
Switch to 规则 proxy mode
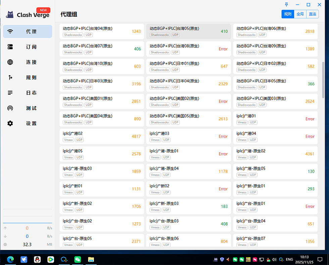click(288, 14)
